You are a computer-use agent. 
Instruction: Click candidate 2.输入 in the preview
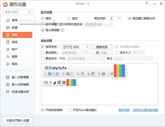(68, 74)
